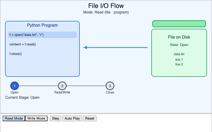Click the File on Disk heading
Image resolution: width=212 pixels, height=132 pixels.
pos(179,37)
